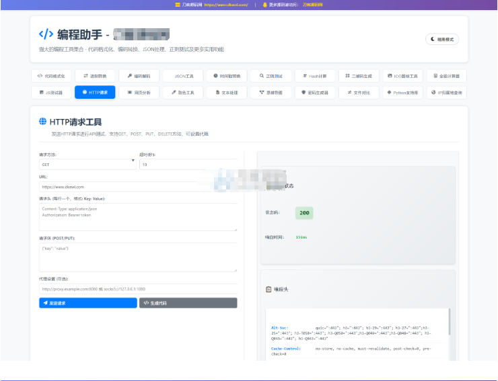Click the globe icon beside HTTP请求工具 heading

point(42,121)
